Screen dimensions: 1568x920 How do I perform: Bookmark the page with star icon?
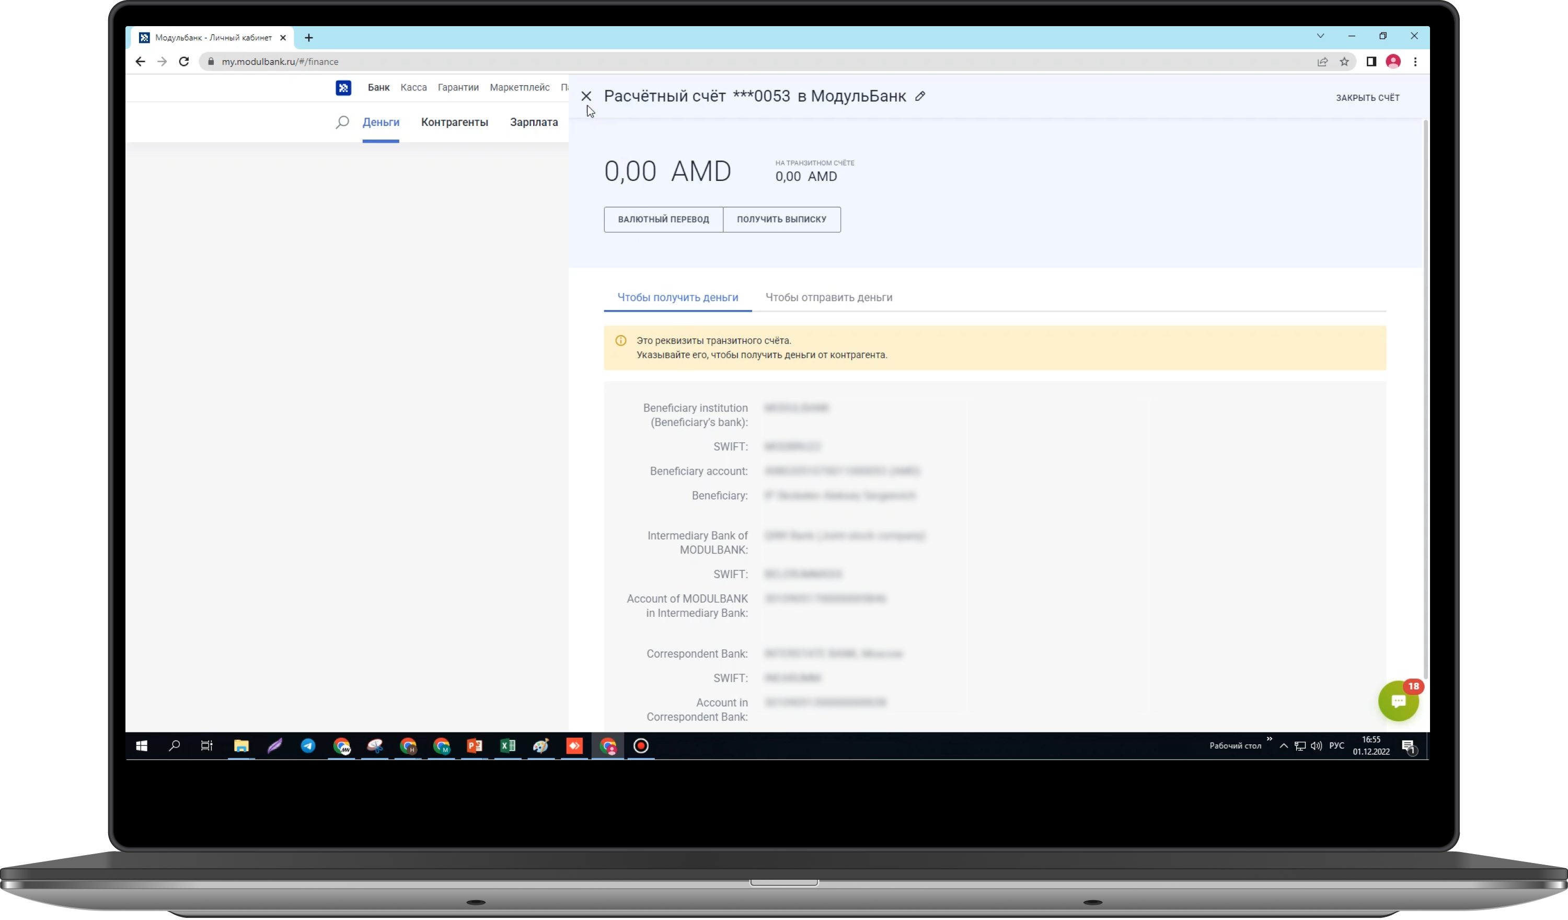coord(1344,62)
